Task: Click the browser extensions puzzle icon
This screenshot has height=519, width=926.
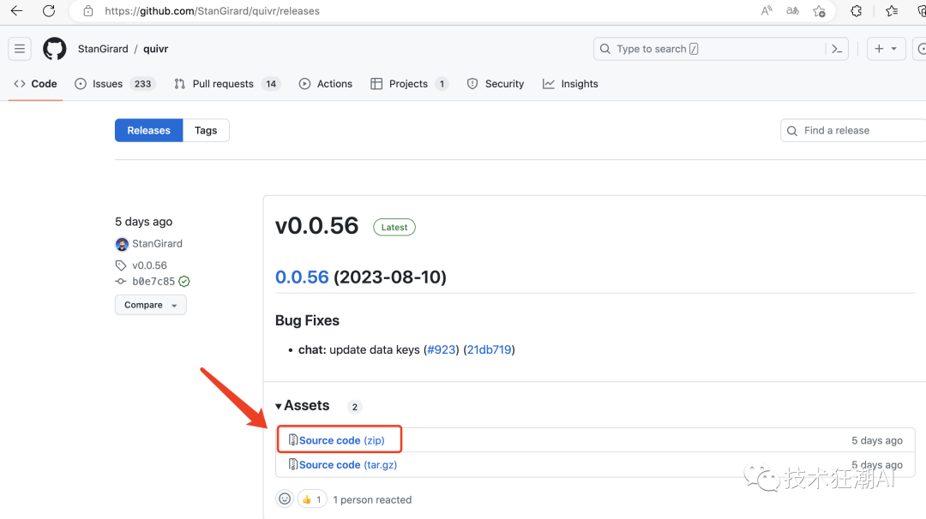Action: (x=856, y=11)
